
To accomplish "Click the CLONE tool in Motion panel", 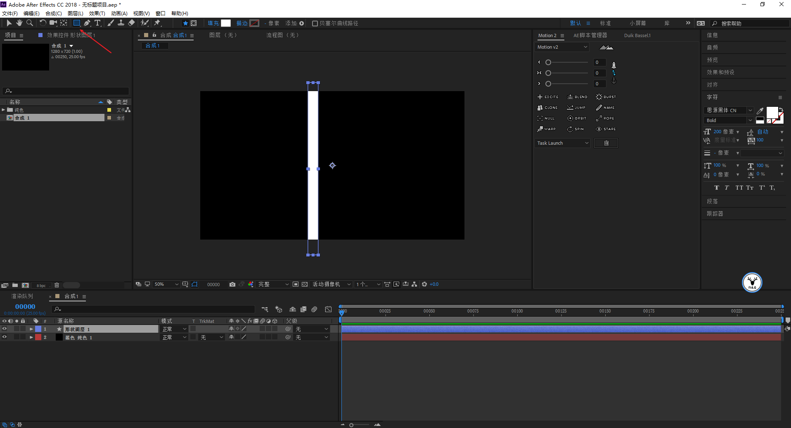I will pyautogui.click(x=547, y=108).
